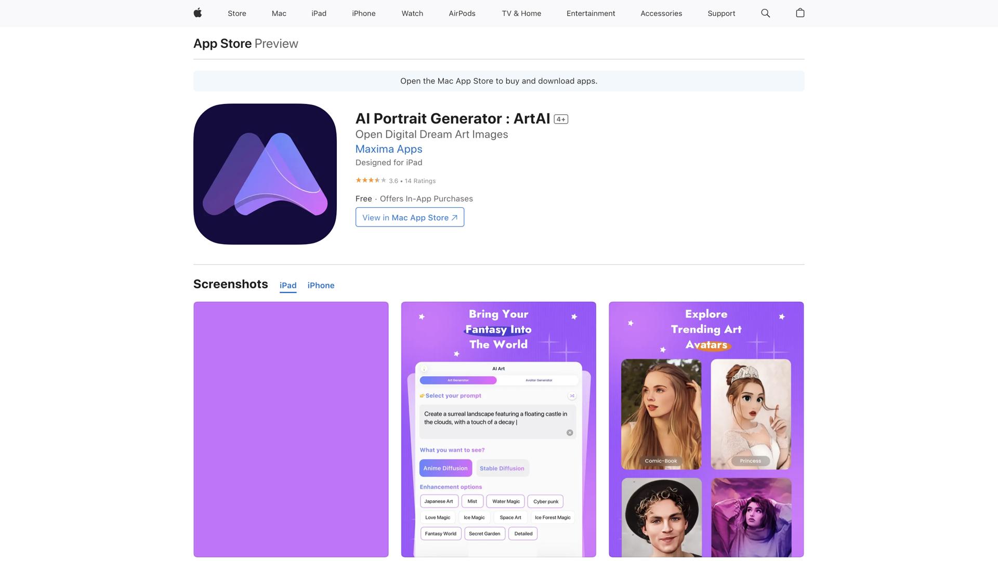Screen dimensions: 998x561
Task: Open the search magnifier icon
Action: pyautogui.click(x=765, y=13)
